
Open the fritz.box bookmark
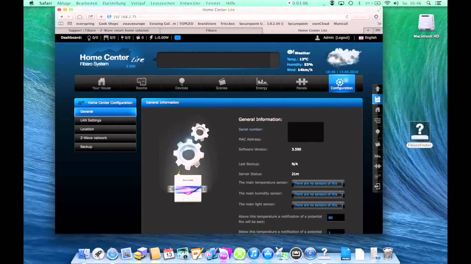tap(228, 23)
